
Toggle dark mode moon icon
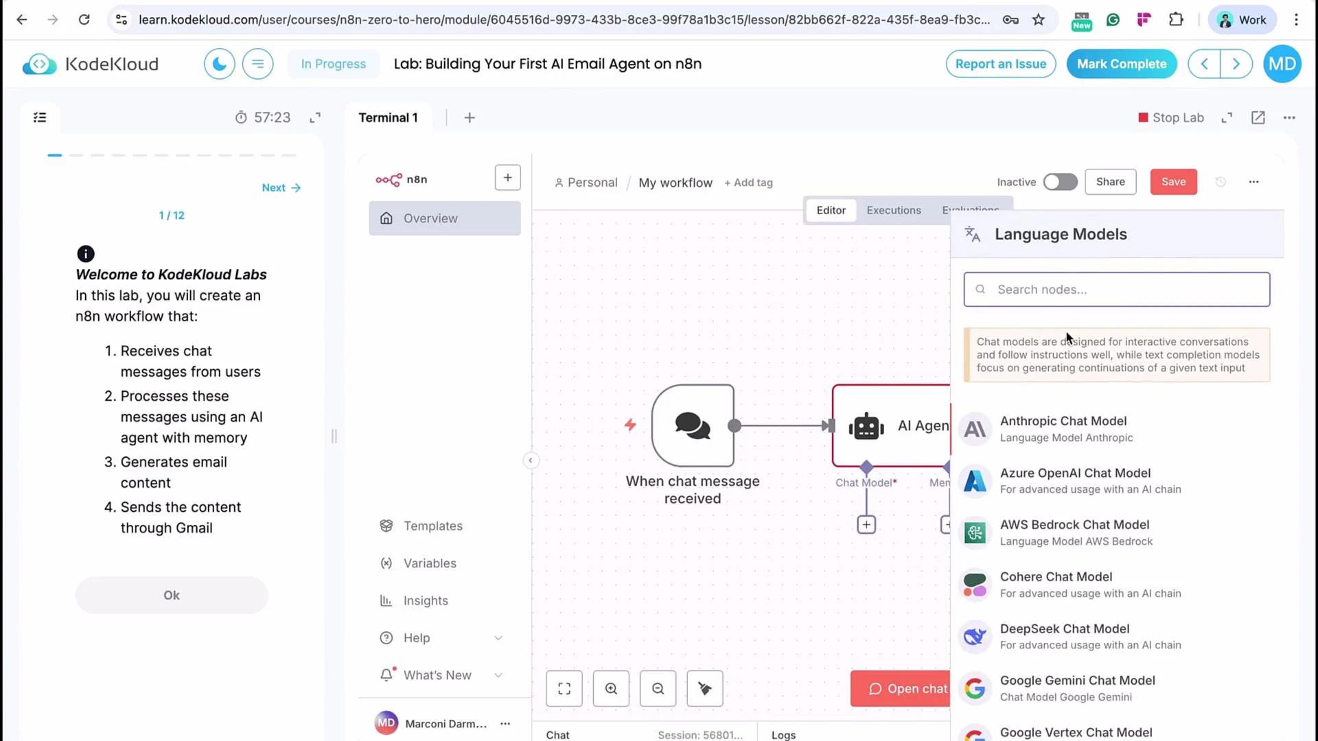[220, 64]
